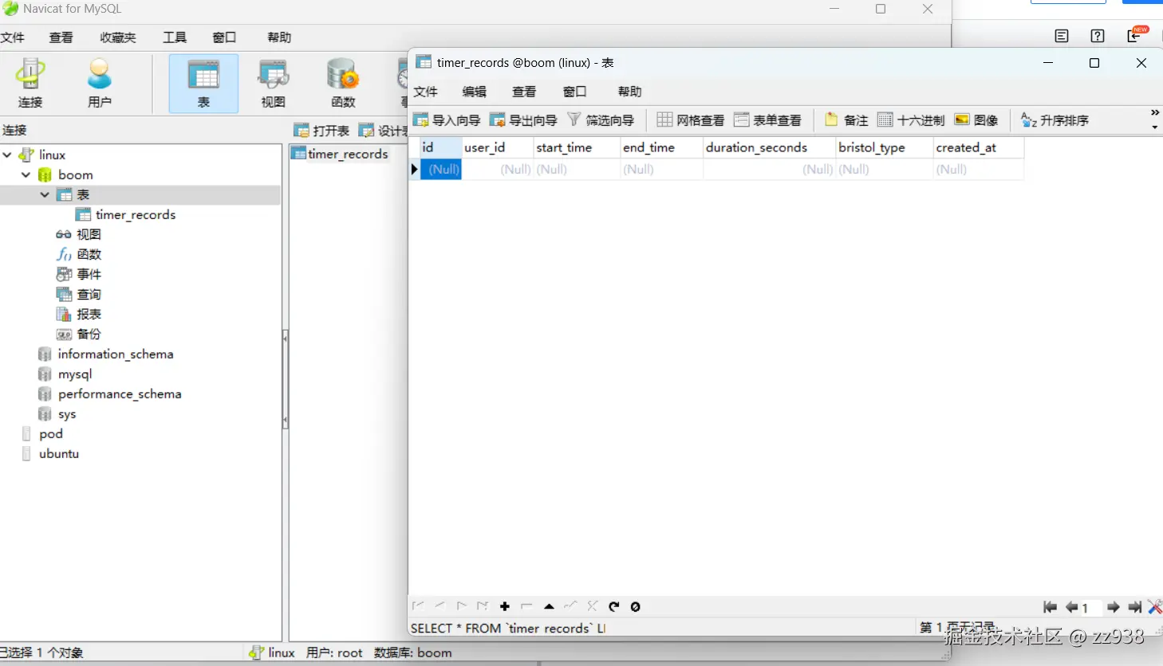Click the start_time column header

tap(578, 147)
